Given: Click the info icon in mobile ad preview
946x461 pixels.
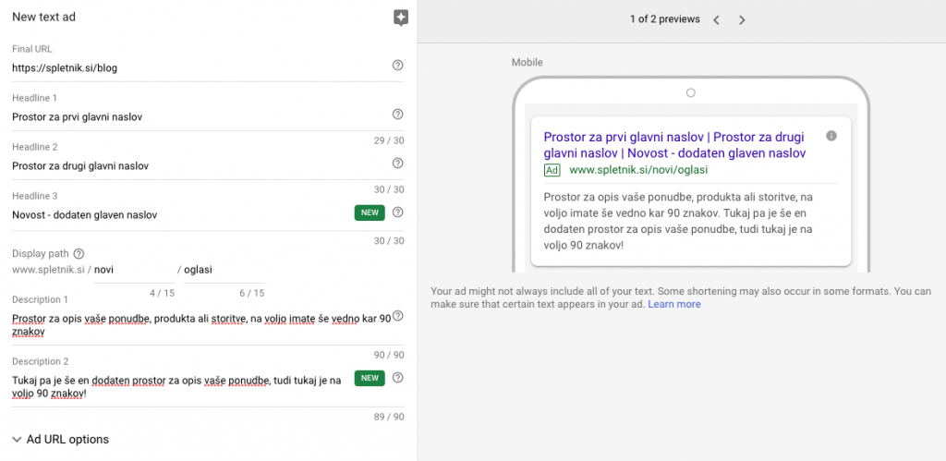Looking at the screenshot, I should pos(831,136).
